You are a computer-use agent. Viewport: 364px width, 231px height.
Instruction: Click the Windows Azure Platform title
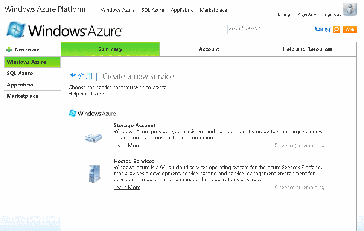(x=45, y=9)
